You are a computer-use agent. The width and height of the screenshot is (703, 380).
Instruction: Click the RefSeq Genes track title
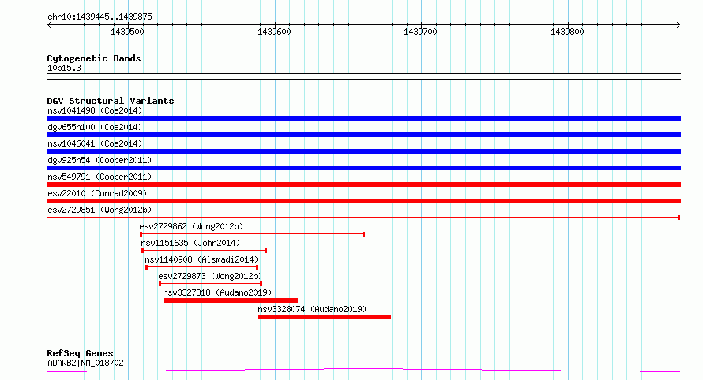80,353
